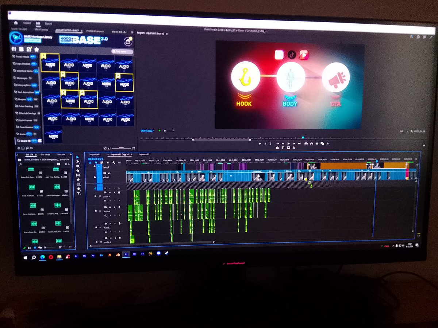Click the taskbar search magnifier icon
438x328 pixels.
click(x=34, y=257)
